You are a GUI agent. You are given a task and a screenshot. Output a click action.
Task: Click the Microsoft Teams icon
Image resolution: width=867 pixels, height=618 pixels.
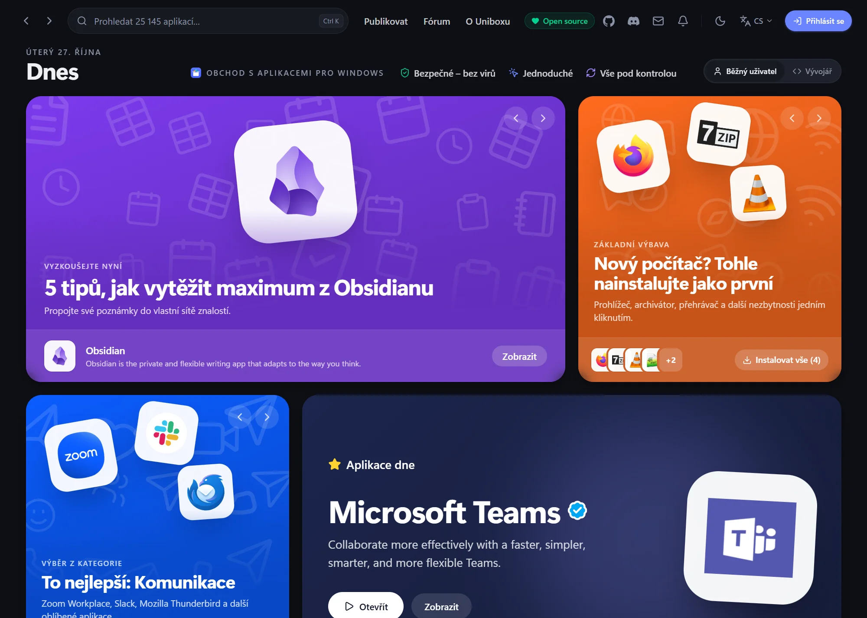point(750,537)
